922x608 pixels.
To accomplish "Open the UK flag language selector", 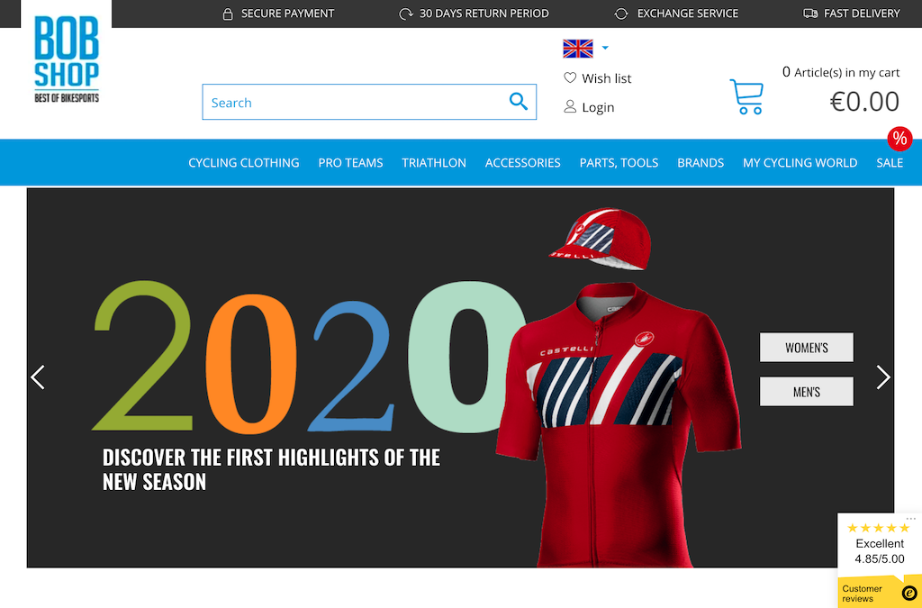I will 578,49.
